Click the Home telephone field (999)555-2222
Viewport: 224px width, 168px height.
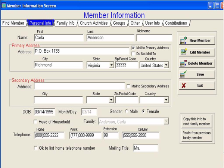pyautogui.click(x=49, y=135)
